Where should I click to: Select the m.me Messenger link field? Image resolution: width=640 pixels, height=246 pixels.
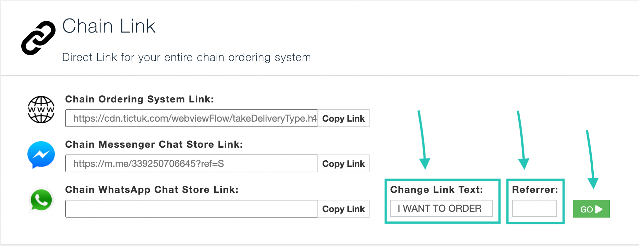pos(192,163)
